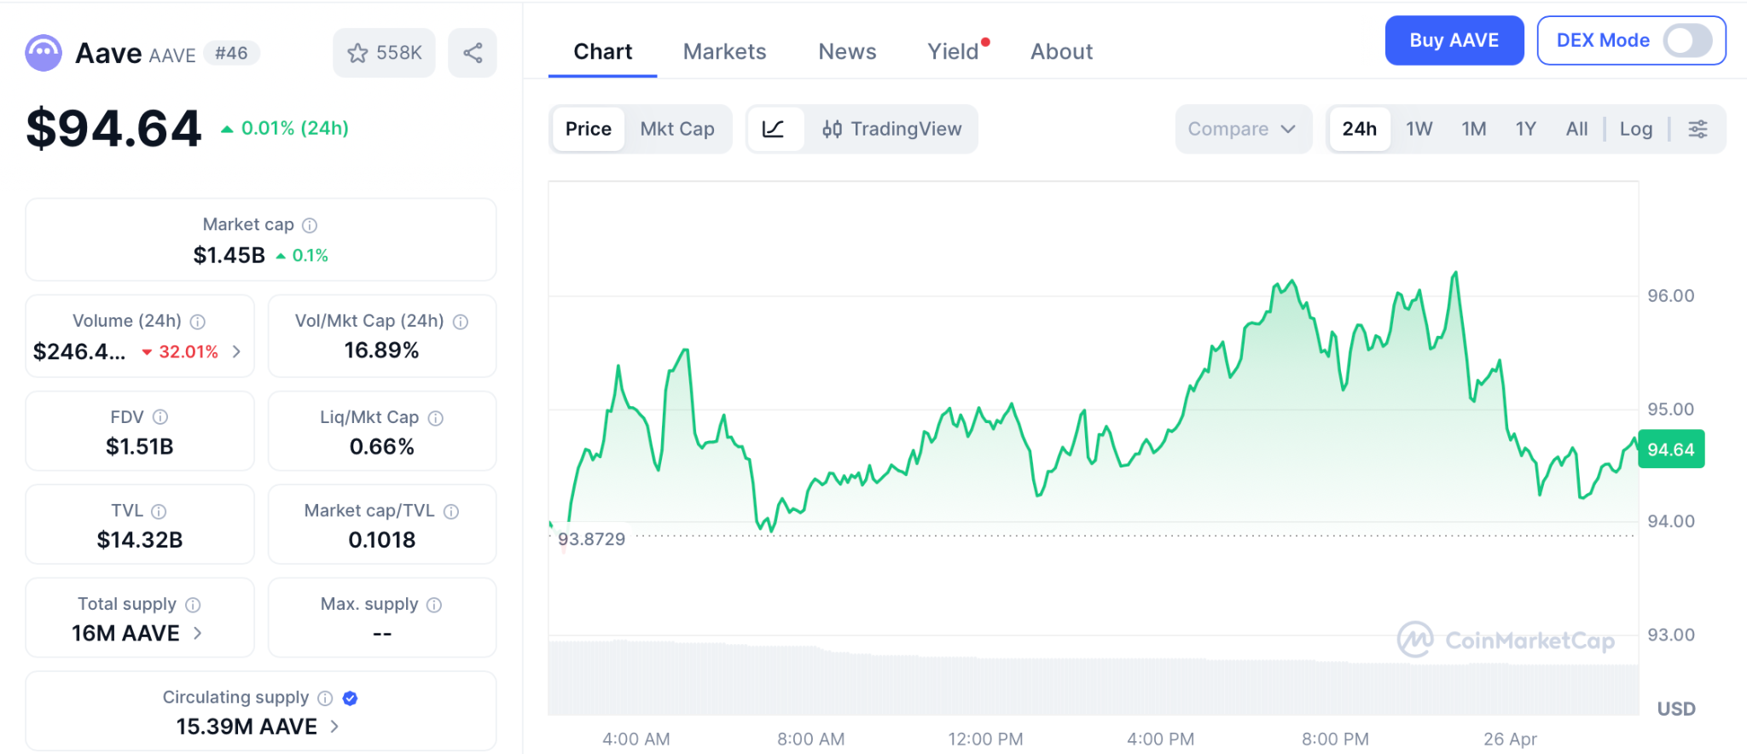This screenshot has height=754, width=1747.
Task: Toggle the DEX Mode switch
Action: (x=1687, y=40)
